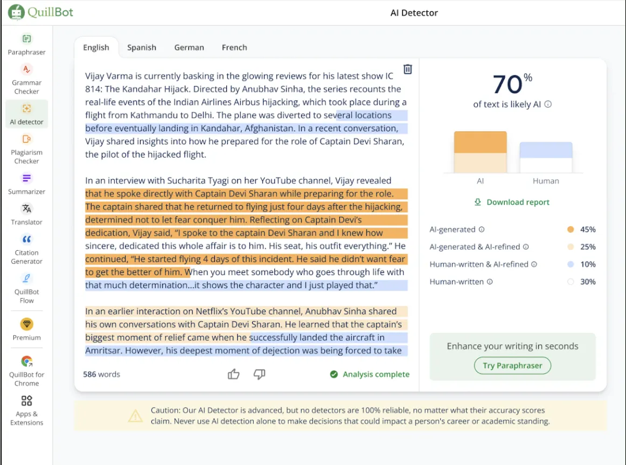Click the thumbs down feedback icon

click(259, 374)
